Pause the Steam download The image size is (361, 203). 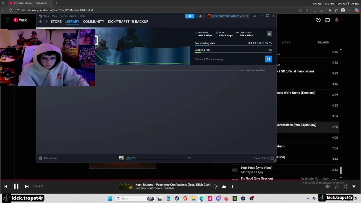click(x=268, y=59)
